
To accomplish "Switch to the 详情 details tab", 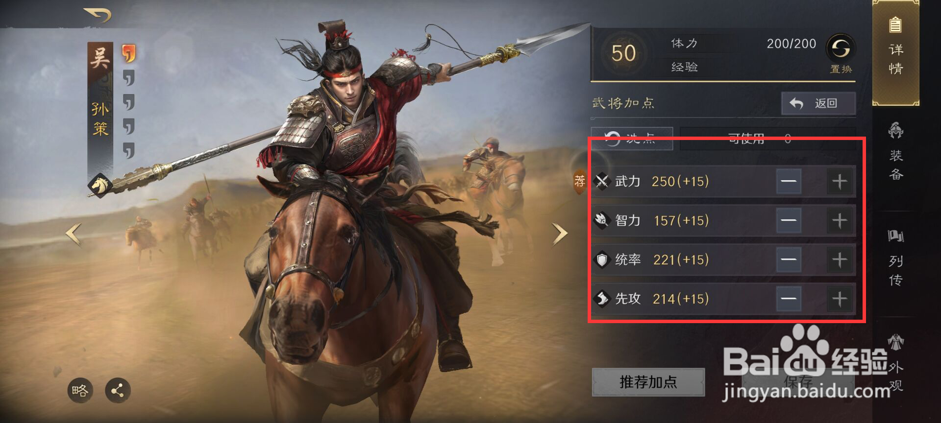I will coord(896,52).
